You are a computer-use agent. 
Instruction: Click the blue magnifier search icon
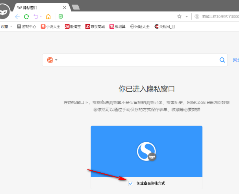pos(222,60)
